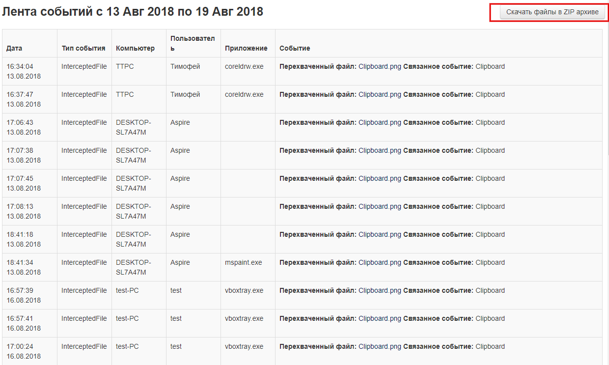Select the 17:00:24 test-PC event row
This screenshot has width=609, height=365.
pos(302,351)
